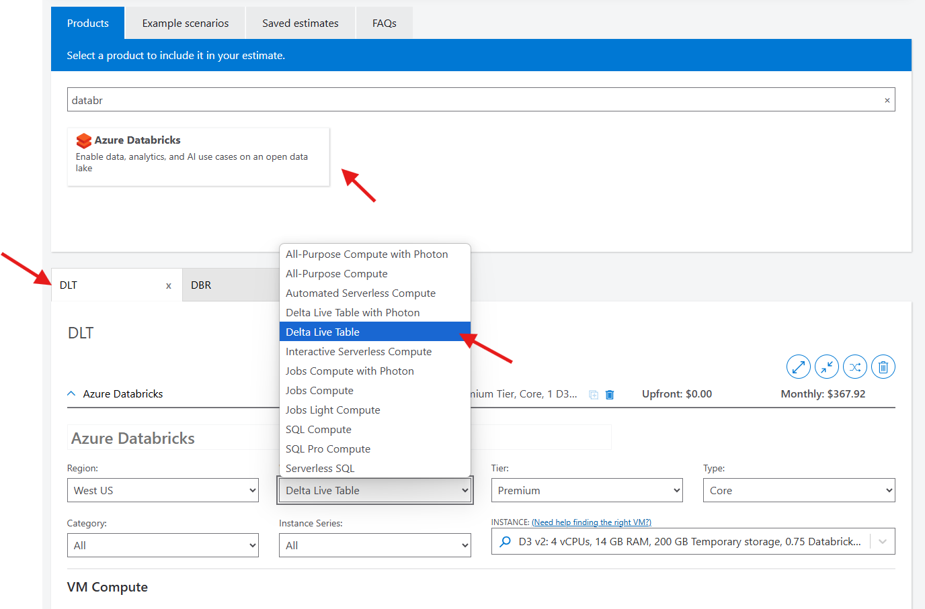Image resolution: width=925 pixels, height=609 pixels.
Task: Open the FAQs tab
Action: (x=385, y=23)
